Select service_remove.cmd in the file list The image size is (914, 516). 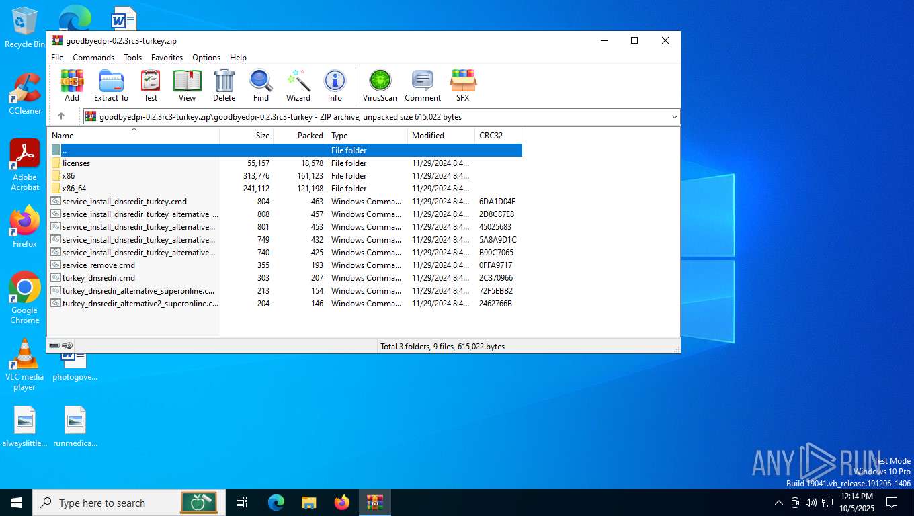point(98,265)
